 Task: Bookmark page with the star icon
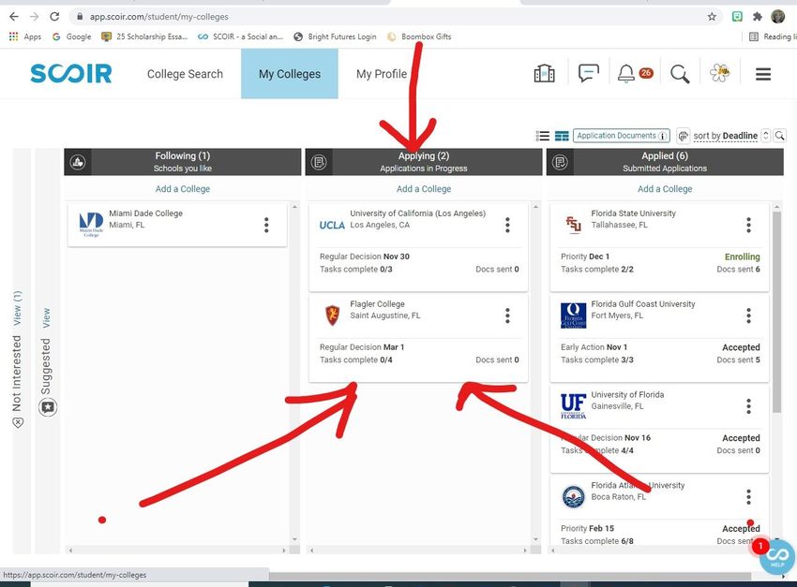[712, 17]
